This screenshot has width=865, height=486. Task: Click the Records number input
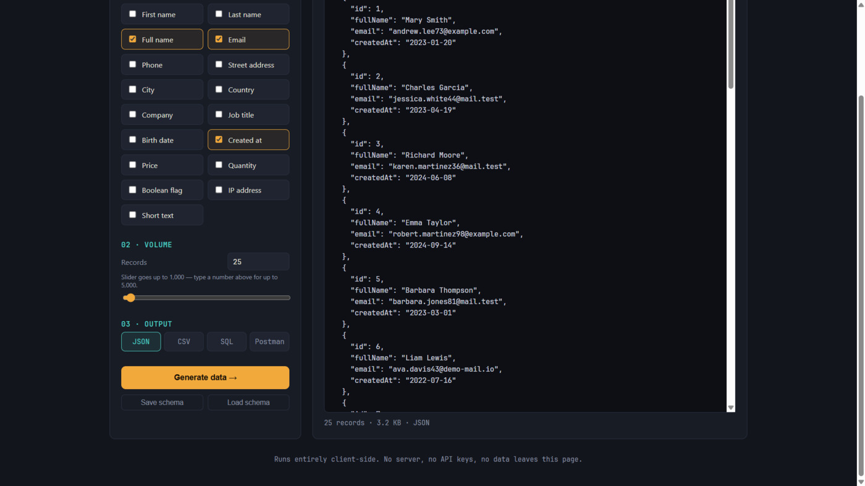coord(258,262)
